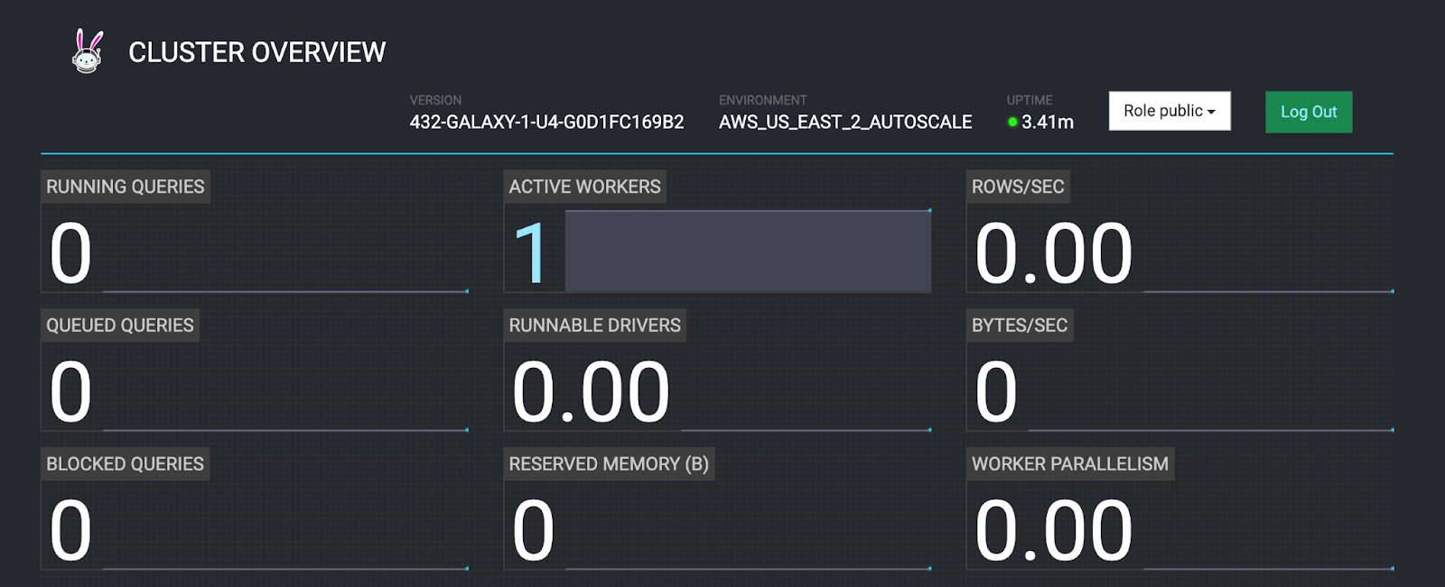The height and width of the screenshot is (587, 1445).
Task: Select the Queued Queries panel label
Action: 120,326
